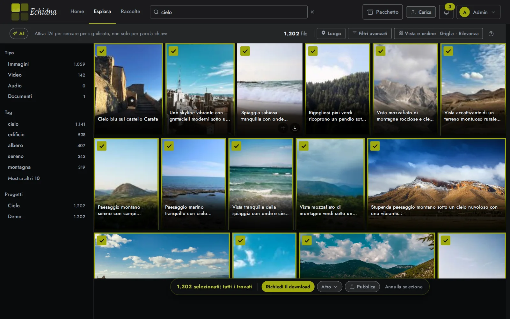Clear the search with the X icon
510x319 pixels.
[312, 12]
